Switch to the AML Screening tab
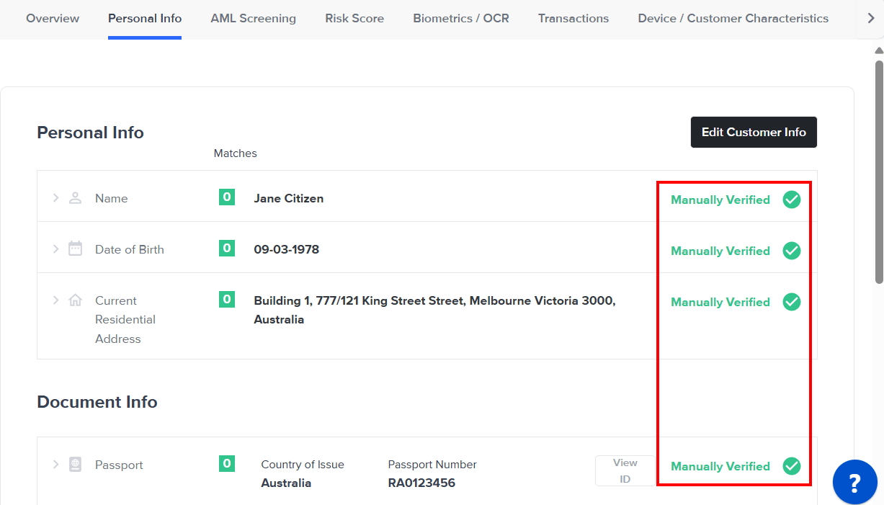 coord(253,19)
